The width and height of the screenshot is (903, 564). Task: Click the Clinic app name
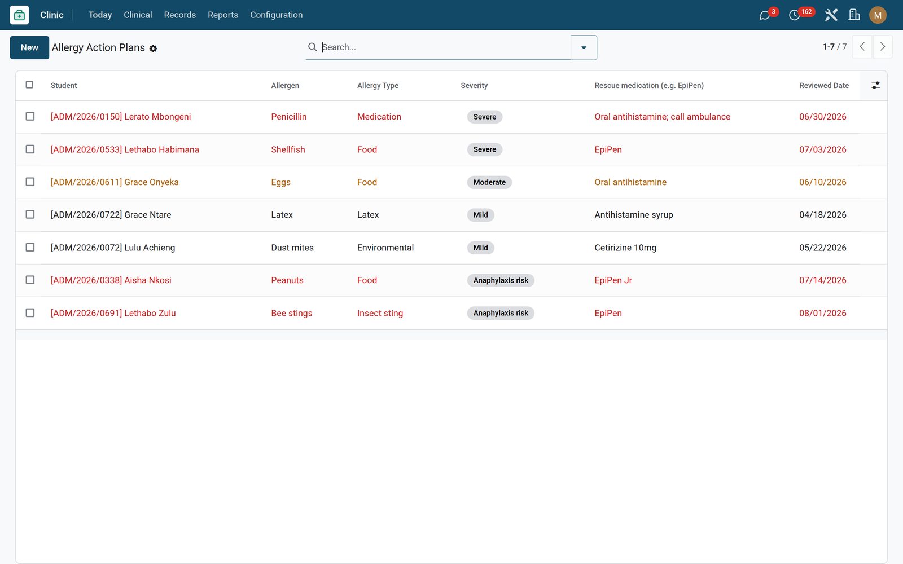52,15
